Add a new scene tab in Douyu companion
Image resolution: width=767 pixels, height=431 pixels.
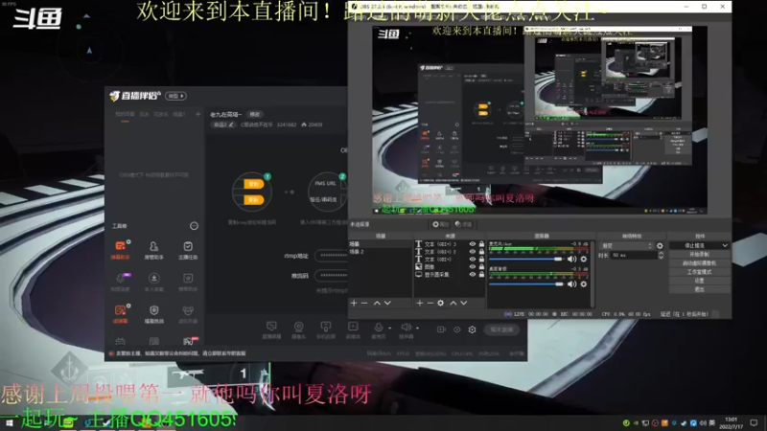[x=198, y=114]
